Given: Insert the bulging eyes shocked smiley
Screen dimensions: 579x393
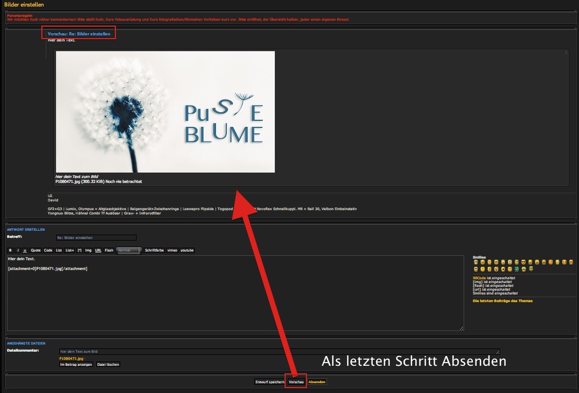Looking at the screenshot, I should (x=510, y=262).
